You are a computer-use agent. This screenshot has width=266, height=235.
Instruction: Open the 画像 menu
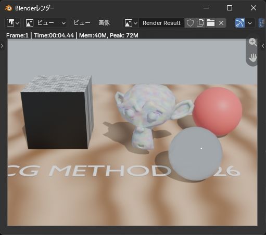[104, 23]
